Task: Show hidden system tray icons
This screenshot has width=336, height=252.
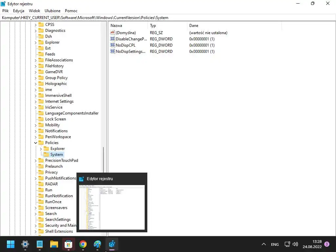Action: click(x=264, y=244)
